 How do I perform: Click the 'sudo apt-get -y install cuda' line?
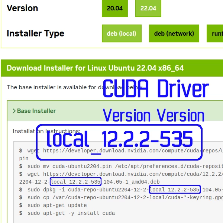point(67,213)
